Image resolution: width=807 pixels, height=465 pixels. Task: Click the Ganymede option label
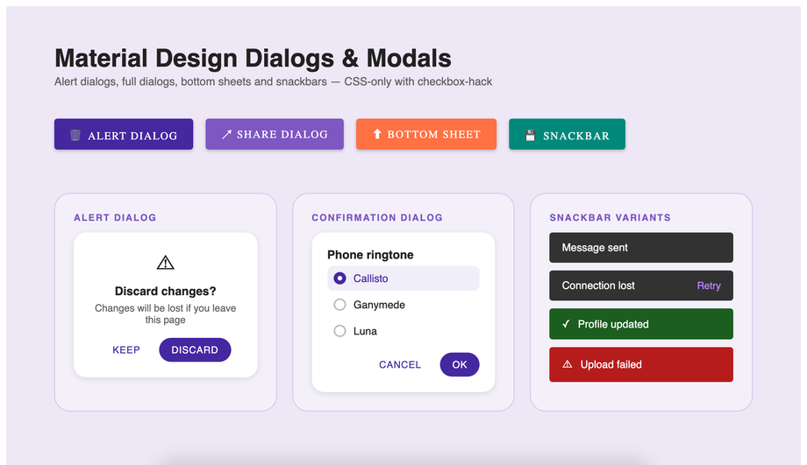(x=379, y=306)
